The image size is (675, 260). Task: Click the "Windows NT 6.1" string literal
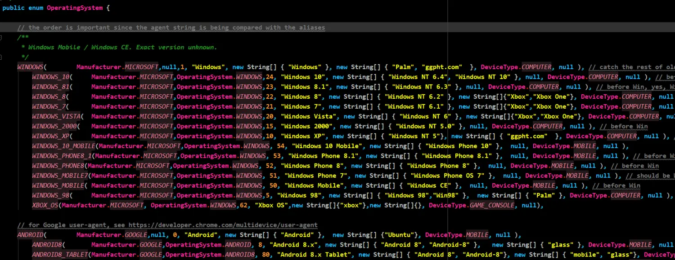(x=414, y=106)
